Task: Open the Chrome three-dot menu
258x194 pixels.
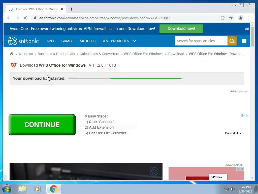Action: coord(249,18)
